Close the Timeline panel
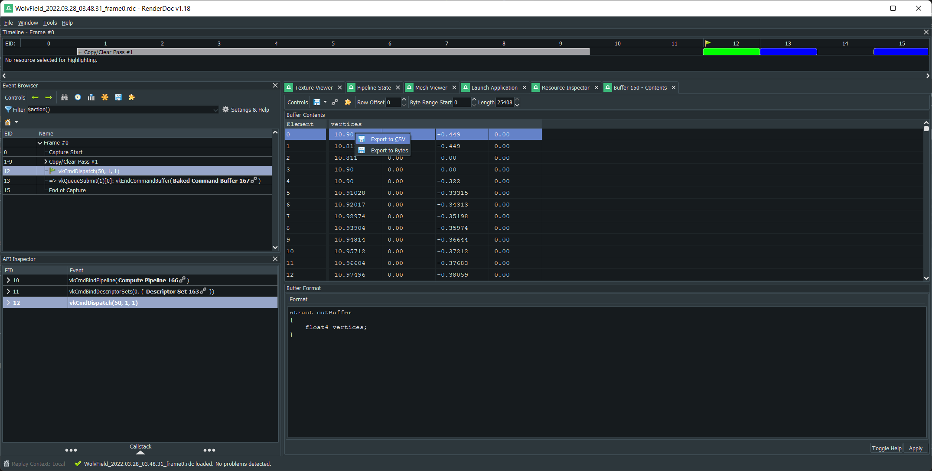The image size is (932, 471). pyautogui.click(x=926, y=32)
